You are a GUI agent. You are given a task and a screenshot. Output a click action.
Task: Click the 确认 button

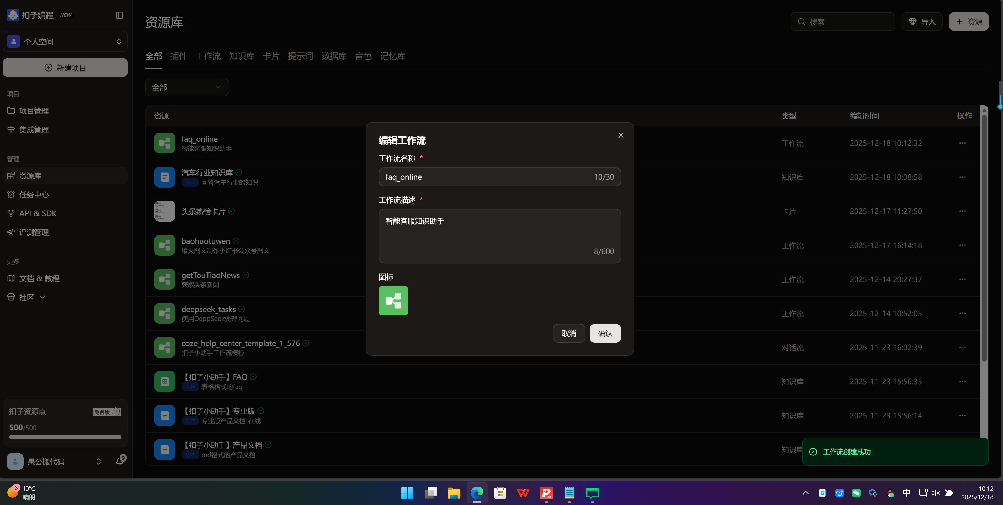605,333
